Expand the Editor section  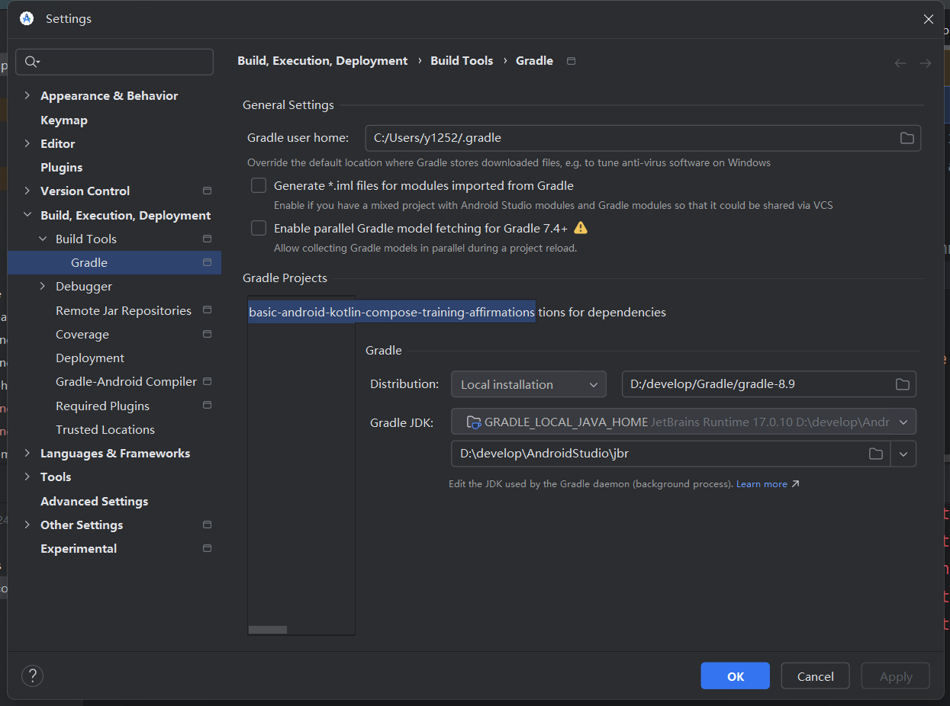click(x=27, y=143)
